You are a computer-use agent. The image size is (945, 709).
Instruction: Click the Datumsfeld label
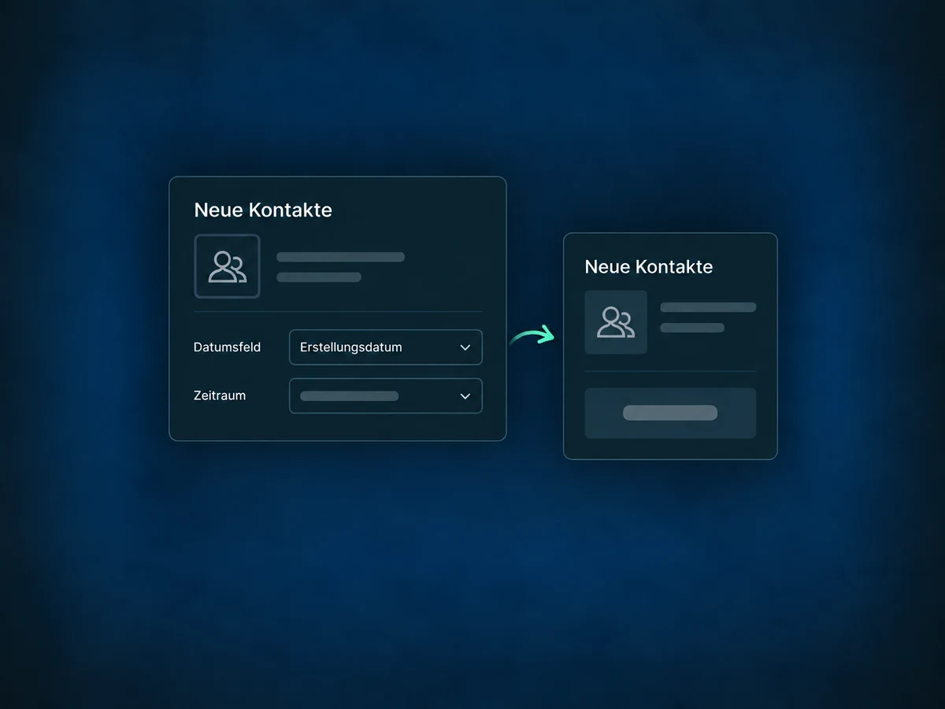pyautogui.click(x=227, y=347)
